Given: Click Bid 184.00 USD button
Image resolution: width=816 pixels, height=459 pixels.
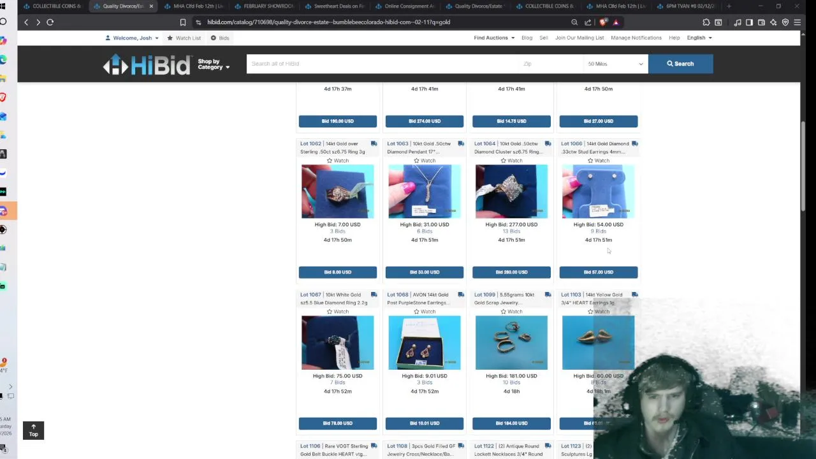Looking at the screenshot, I should coord(511,423).
